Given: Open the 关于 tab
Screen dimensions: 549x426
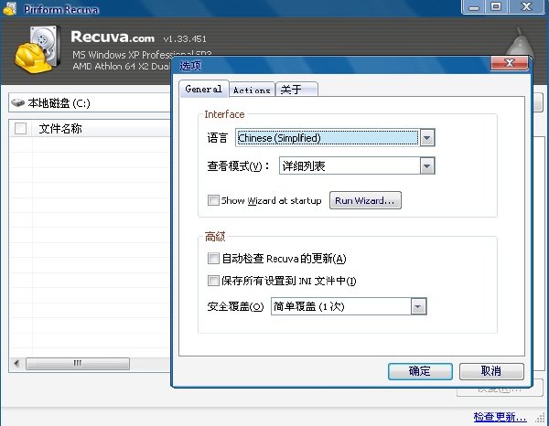Looking at the screenshot, I should [296, 90].
